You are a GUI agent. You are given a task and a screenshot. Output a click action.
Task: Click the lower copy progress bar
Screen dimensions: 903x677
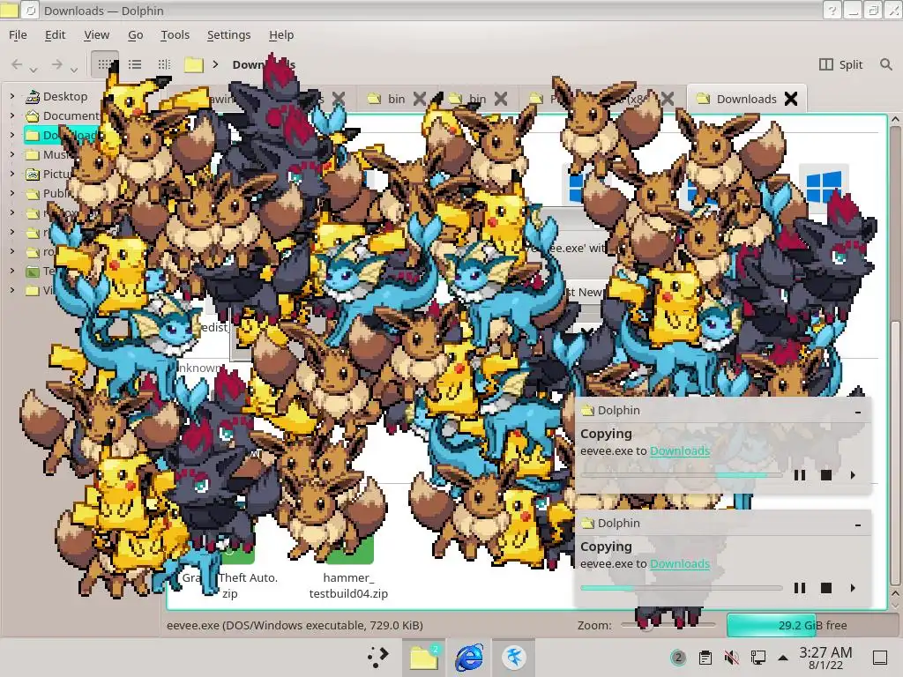pyautogui.click(x=682, y=588)
